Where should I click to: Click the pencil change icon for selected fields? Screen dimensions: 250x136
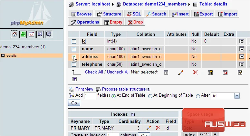[181, 73]
